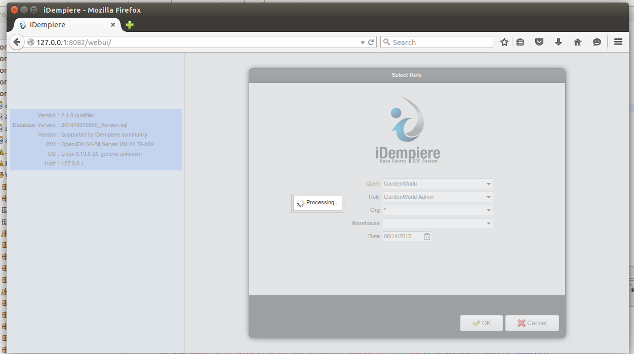Open the Firefox hamburger menu
Screen dimensions: 634x354
pyautogui.click(x=618, y=42)
